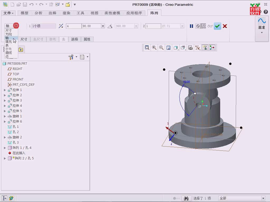The image size is (270, 202).
Task: Toggle spin center display icon
Action: (x=212, y=48)
